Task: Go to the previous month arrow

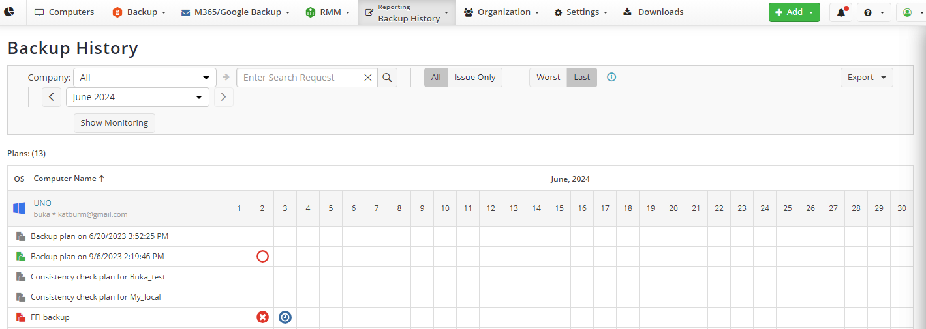Action: (x=52, y=97)
